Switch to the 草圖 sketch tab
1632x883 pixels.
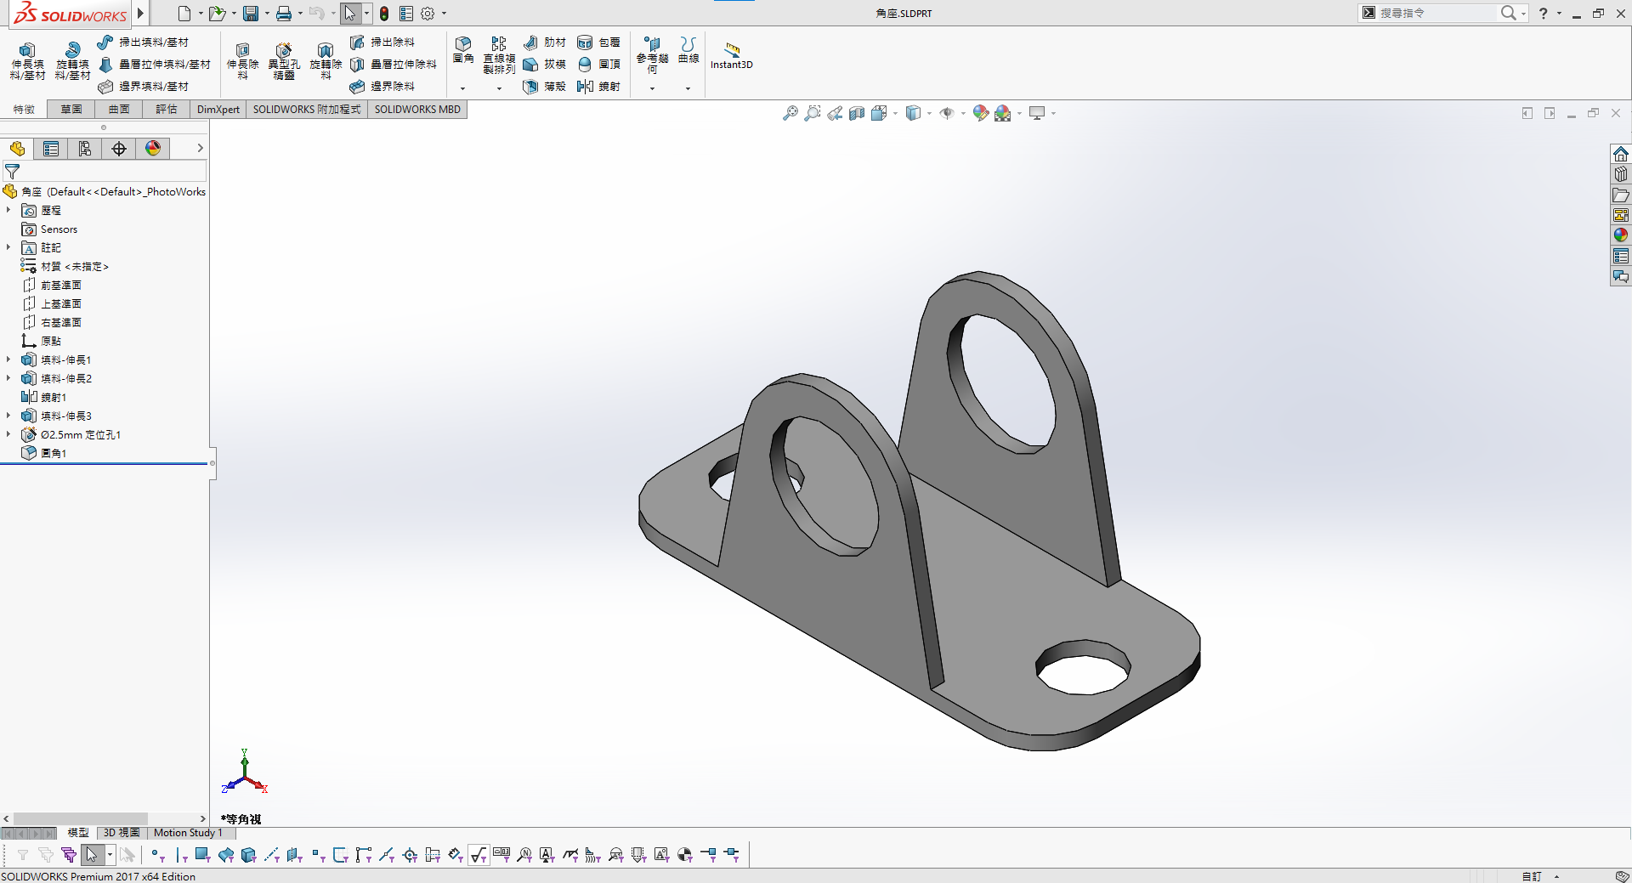click(71, 110)
